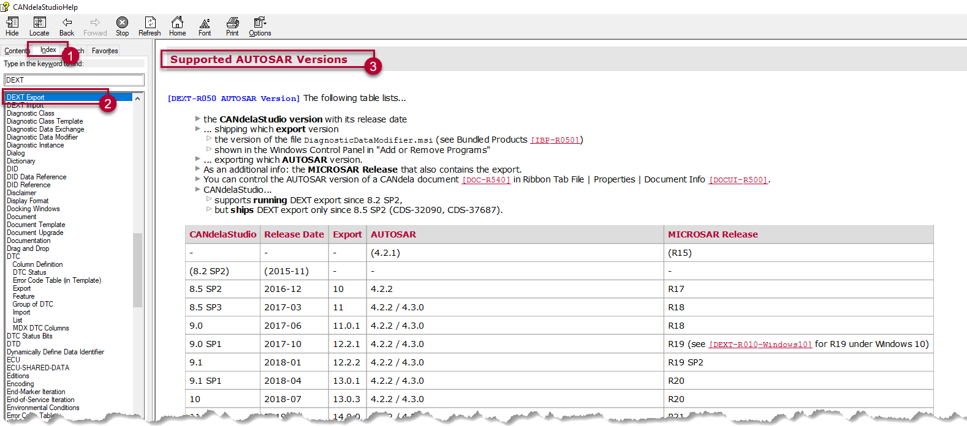
Task: Print the current help topic
Action: [232, 26]
